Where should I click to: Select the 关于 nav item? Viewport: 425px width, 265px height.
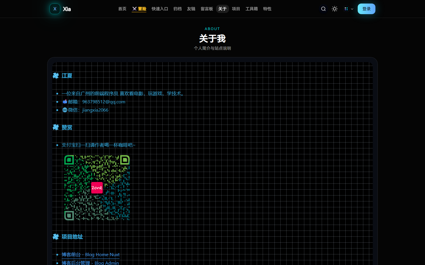223,9
